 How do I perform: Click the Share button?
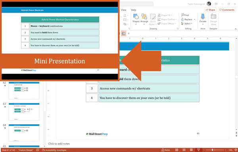pos(210,10)
